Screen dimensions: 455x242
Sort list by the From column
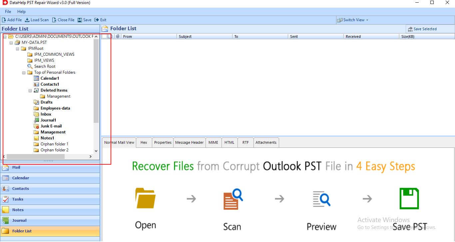[149, 37]
